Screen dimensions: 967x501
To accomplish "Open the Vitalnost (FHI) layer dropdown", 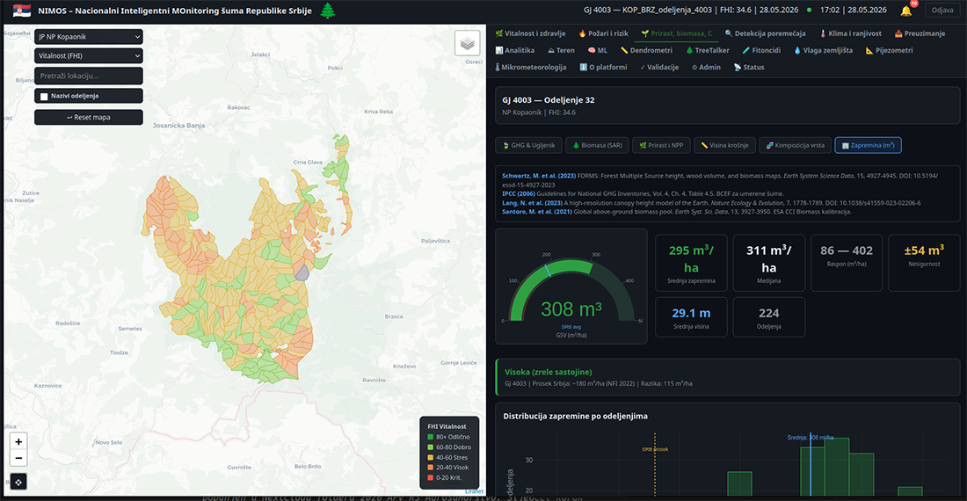I will point(89,55).
